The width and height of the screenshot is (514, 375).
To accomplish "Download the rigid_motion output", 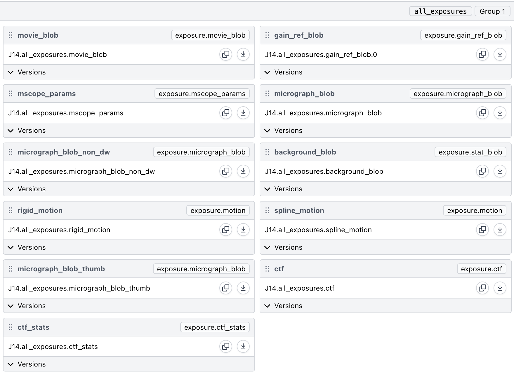I will (243, 230).
